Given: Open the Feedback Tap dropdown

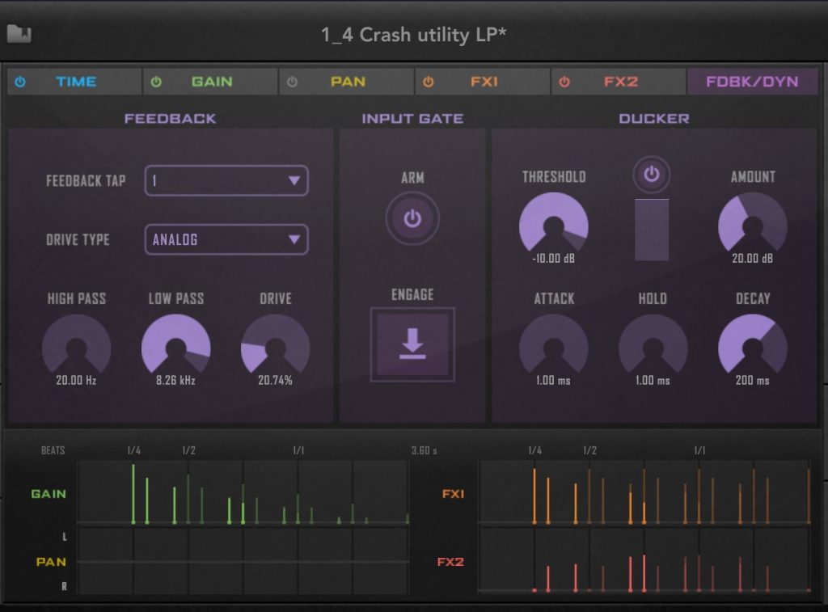Looking at the screenshot, I should coord(226,181).
